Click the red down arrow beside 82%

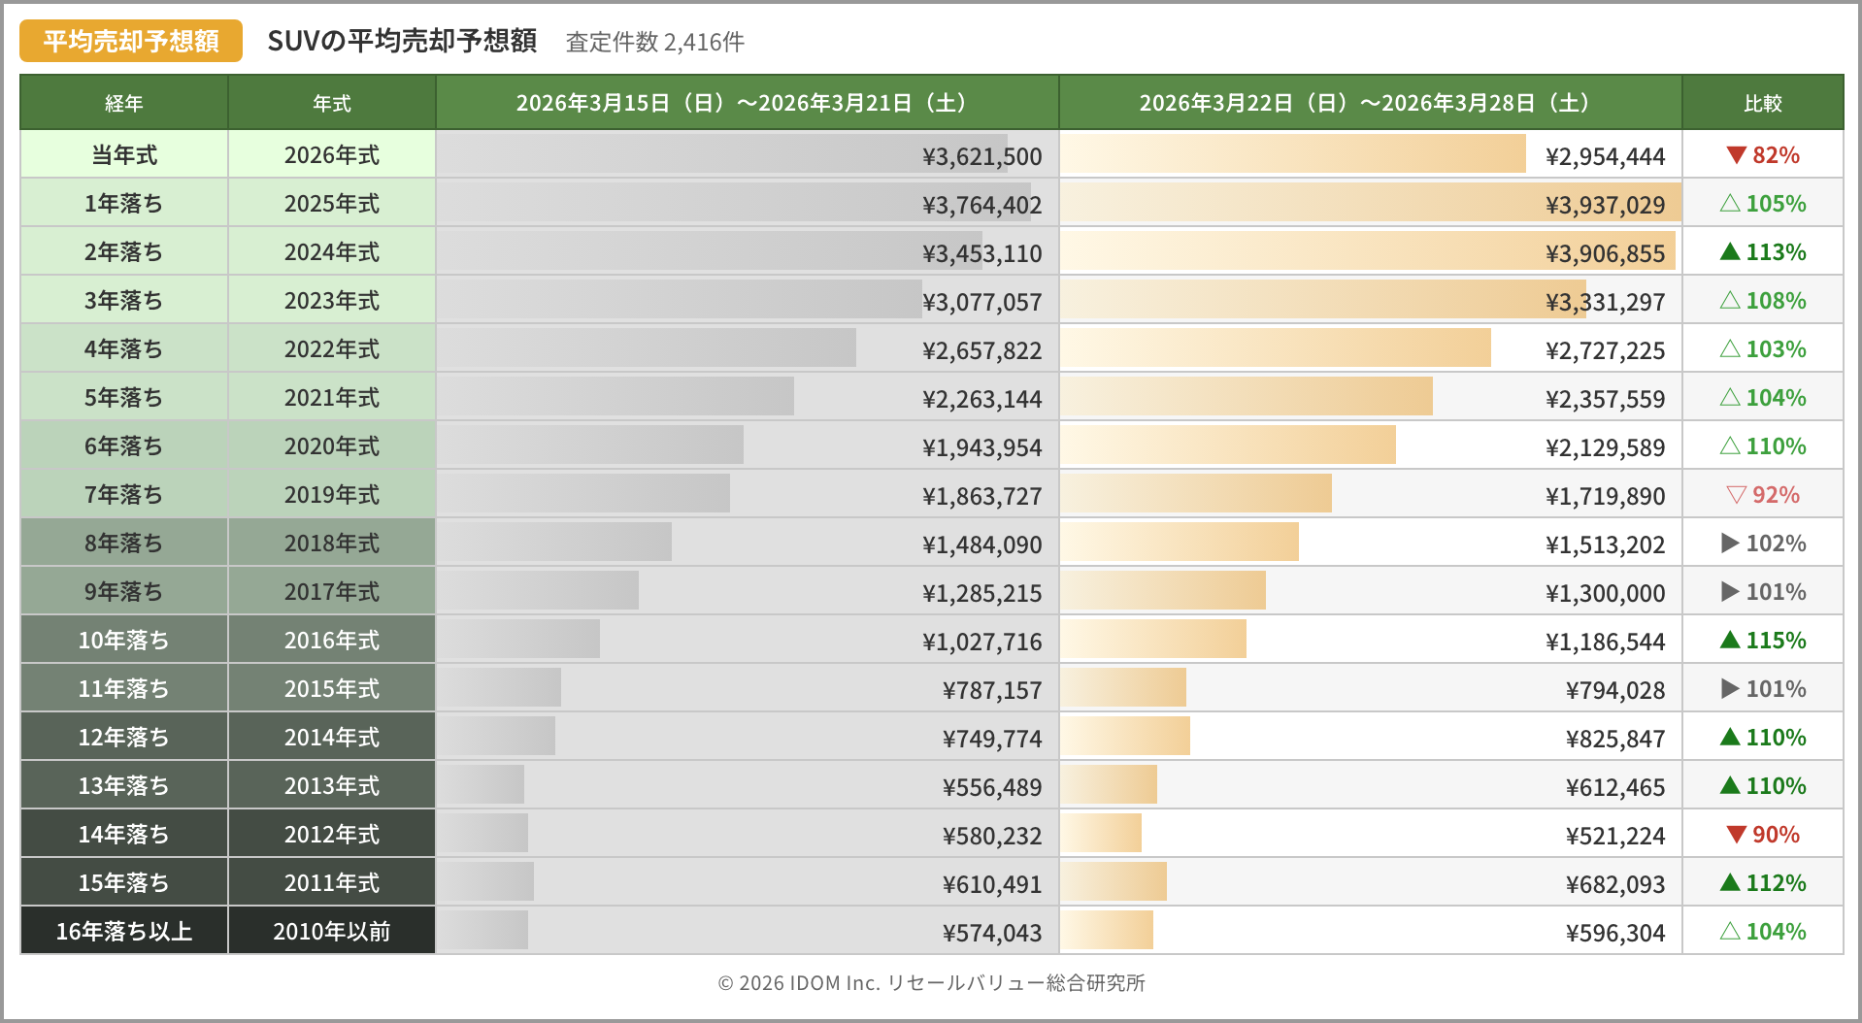1736,155
